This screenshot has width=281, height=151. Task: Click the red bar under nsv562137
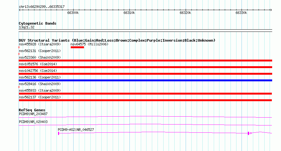click(x=145, y=100)
